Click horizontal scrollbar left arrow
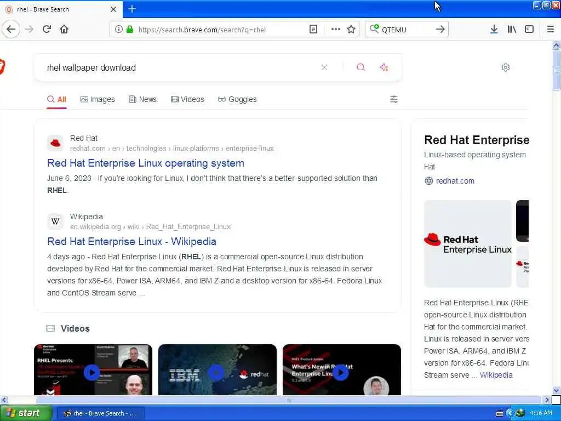 pos(4,400)
